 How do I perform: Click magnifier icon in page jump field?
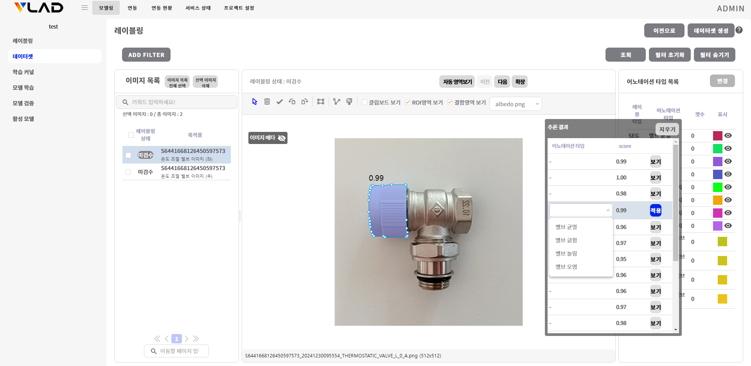(154, 351)
